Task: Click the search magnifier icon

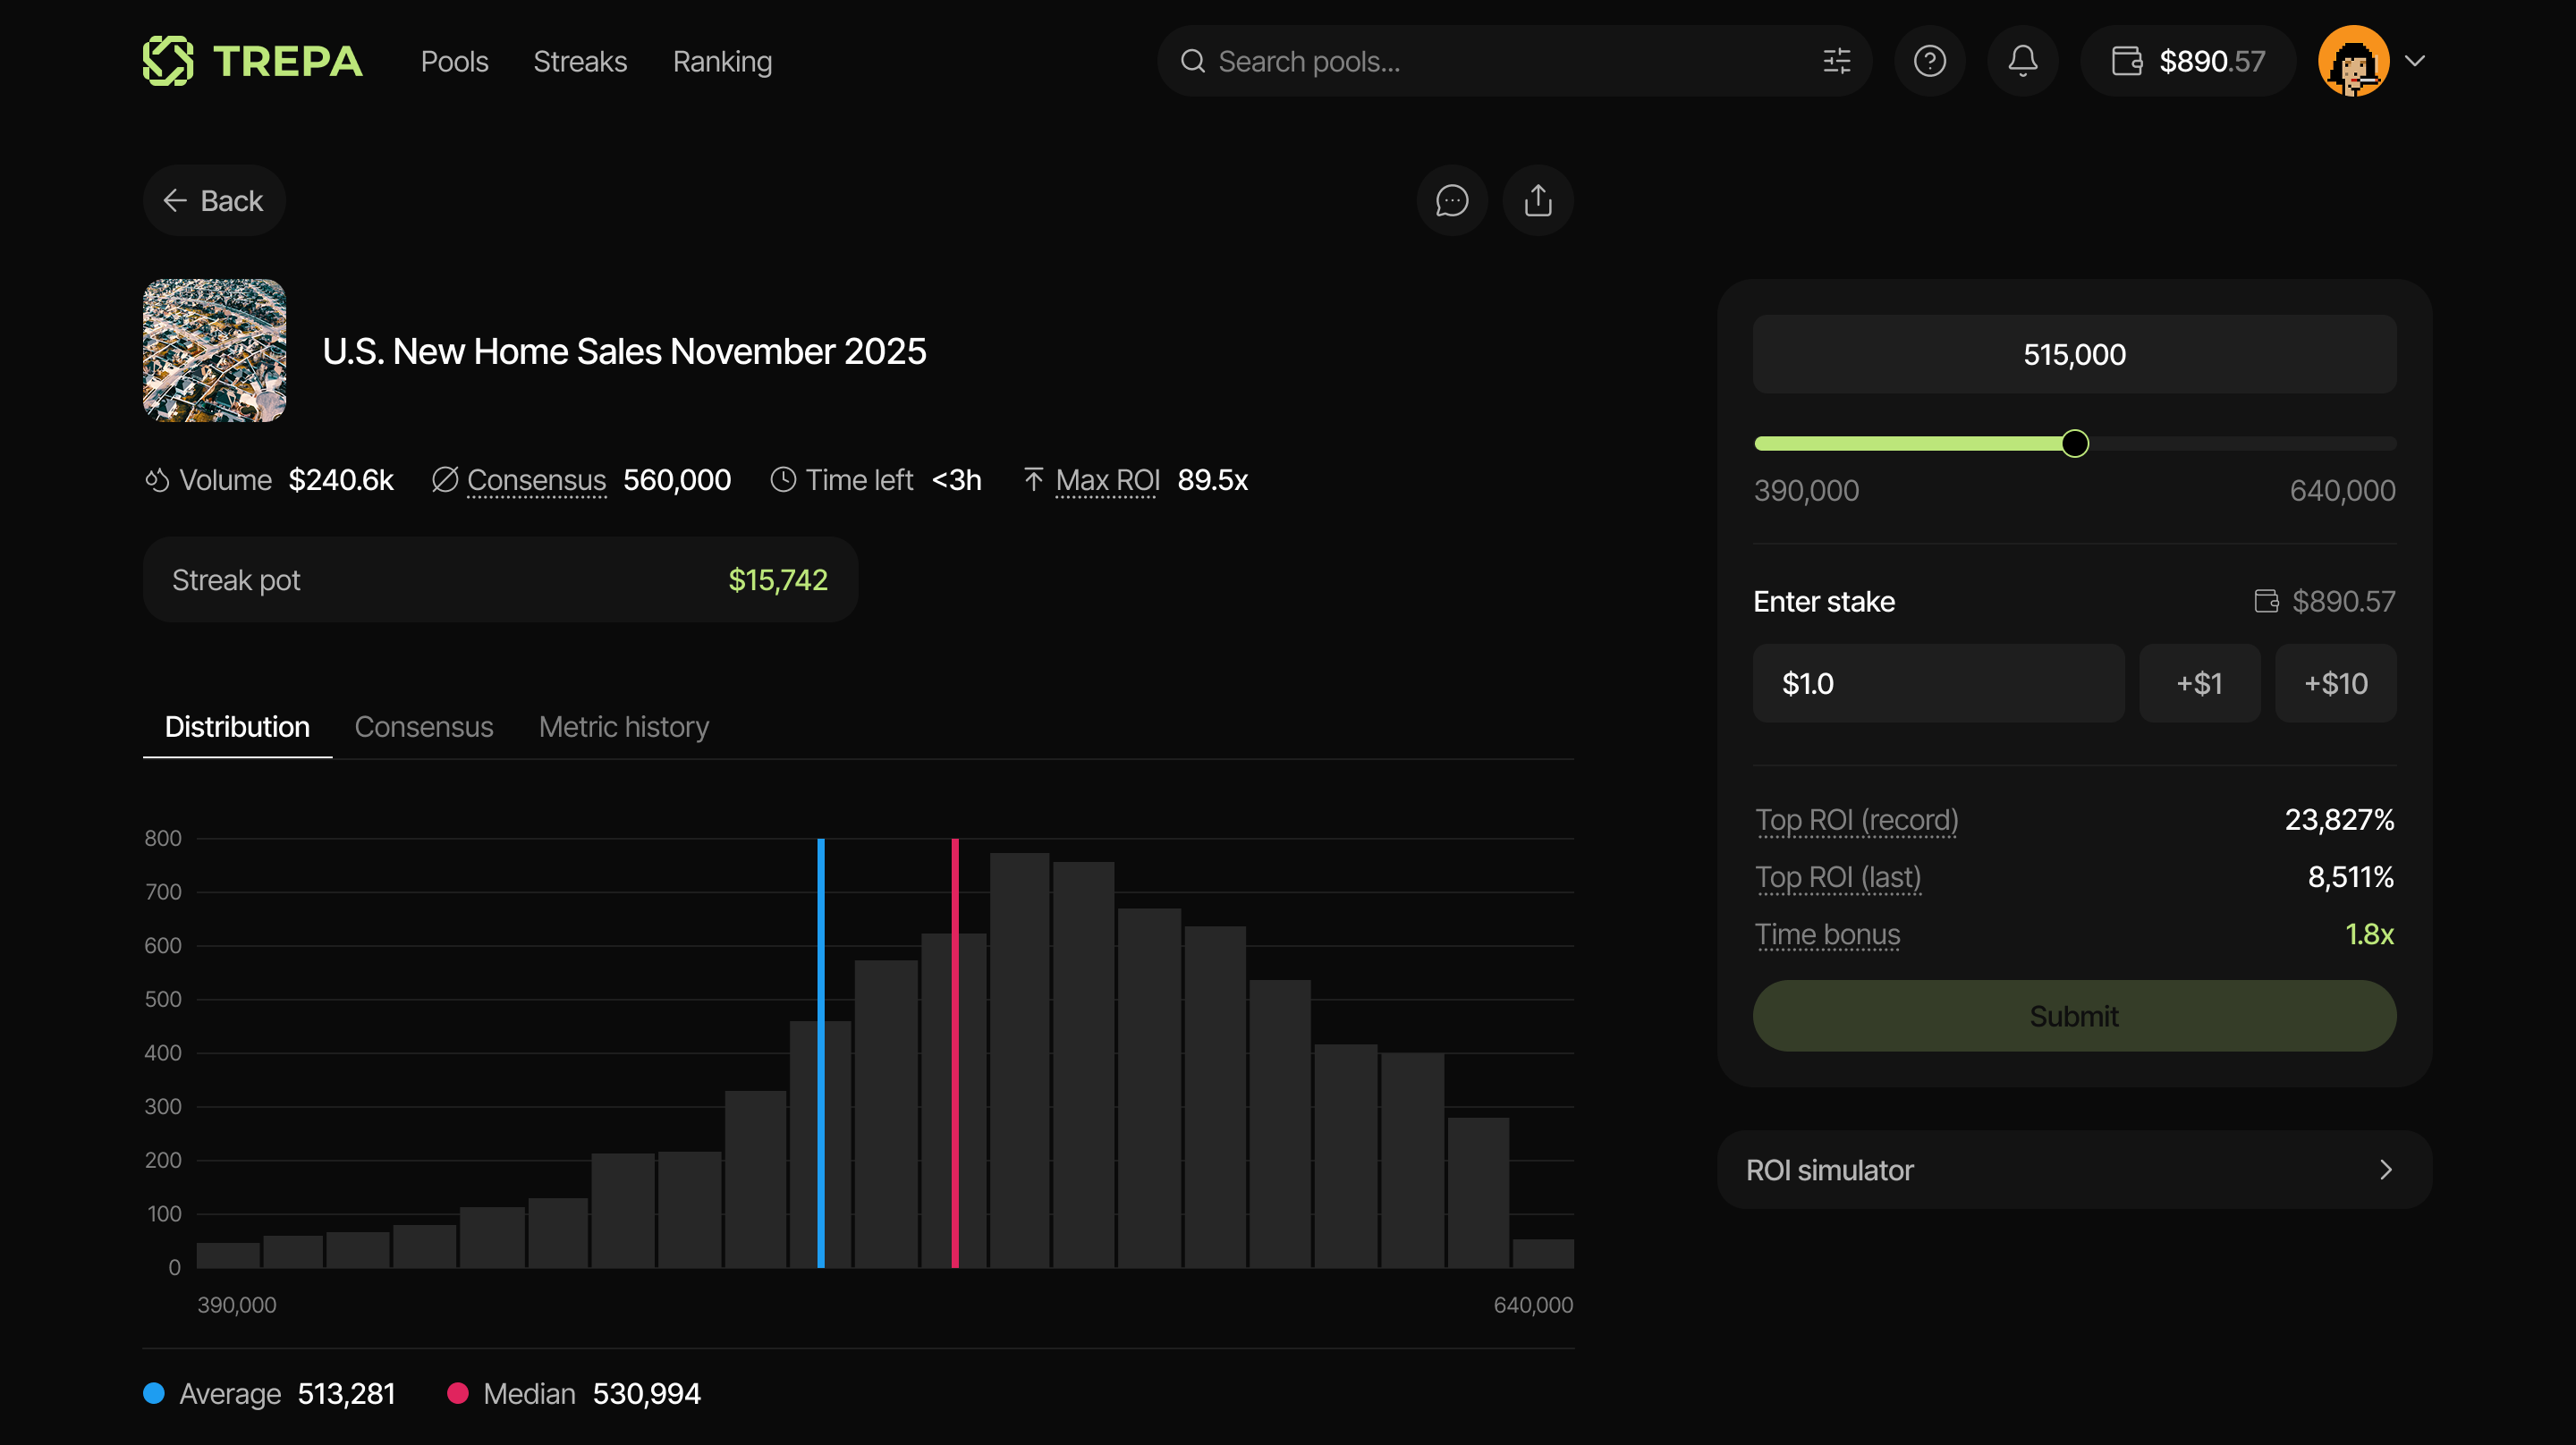Action: tap(1192, 61)
